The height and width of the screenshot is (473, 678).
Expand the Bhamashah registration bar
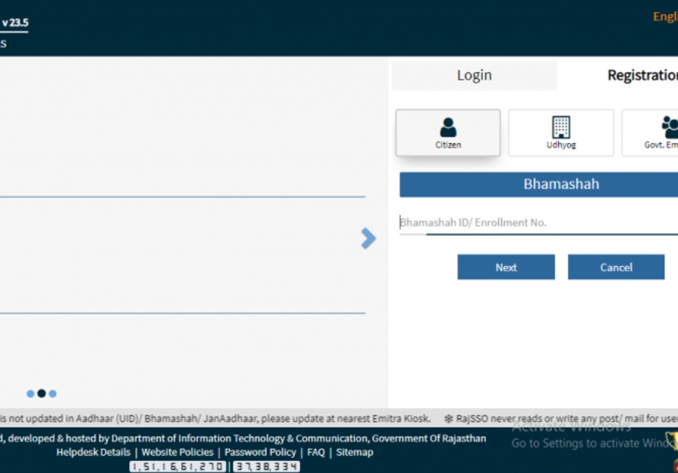[538, 185]
